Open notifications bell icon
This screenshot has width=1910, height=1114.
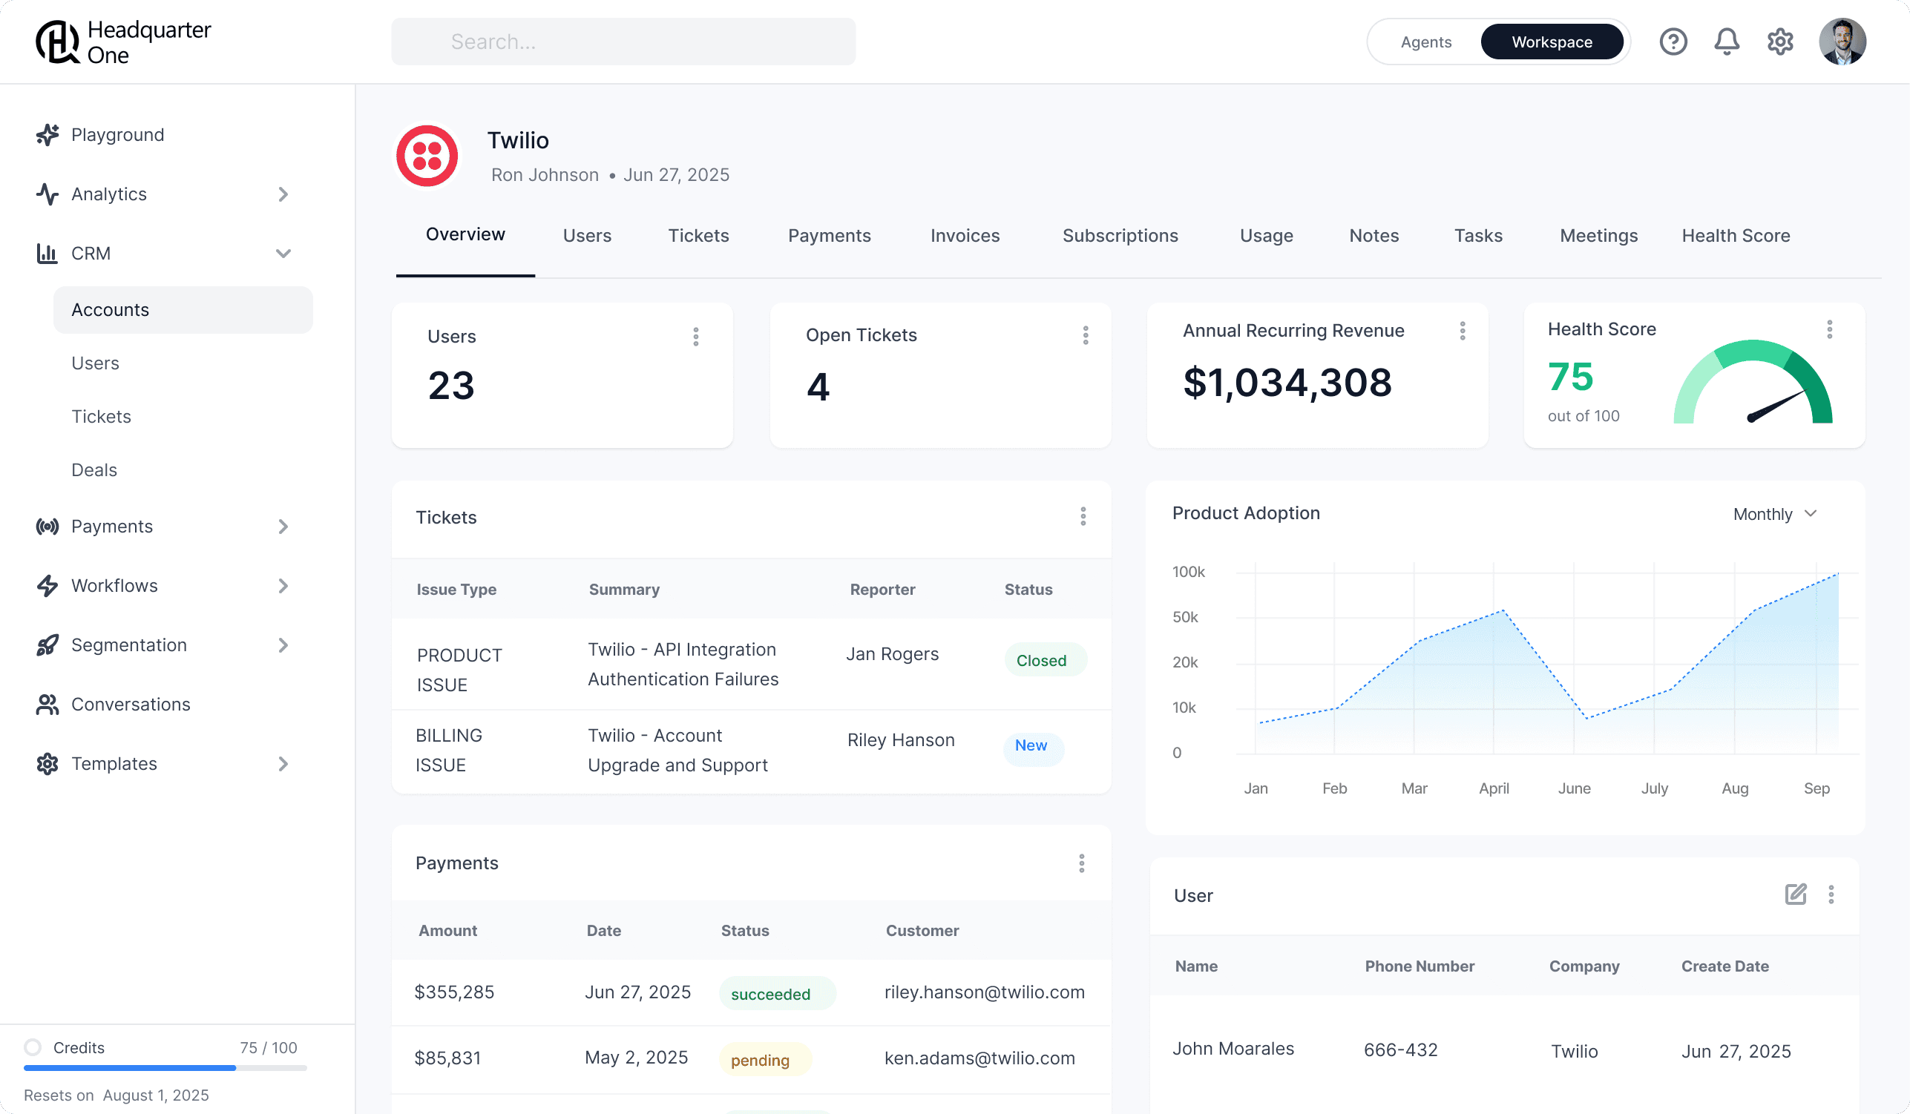tap(1727, 42)
